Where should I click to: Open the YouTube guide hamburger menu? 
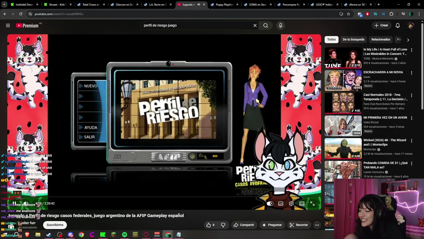[x=8, y=25]
